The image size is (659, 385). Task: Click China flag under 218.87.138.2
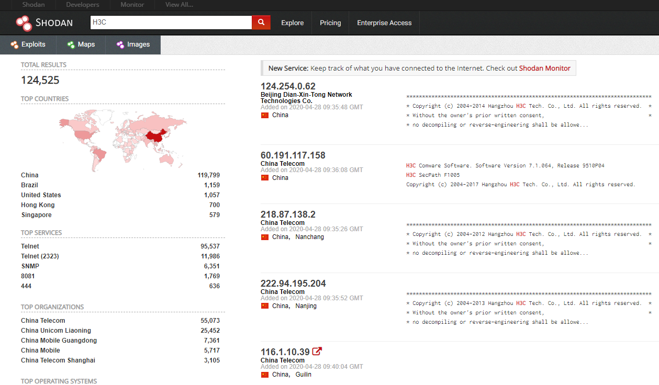click(x=264, y=237)
